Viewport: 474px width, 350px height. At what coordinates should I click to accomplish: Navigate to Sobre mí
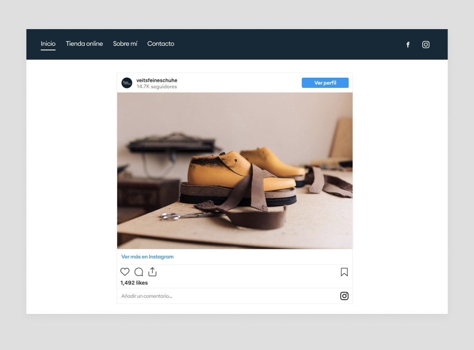pyautogui.click(x=125, y=44)
